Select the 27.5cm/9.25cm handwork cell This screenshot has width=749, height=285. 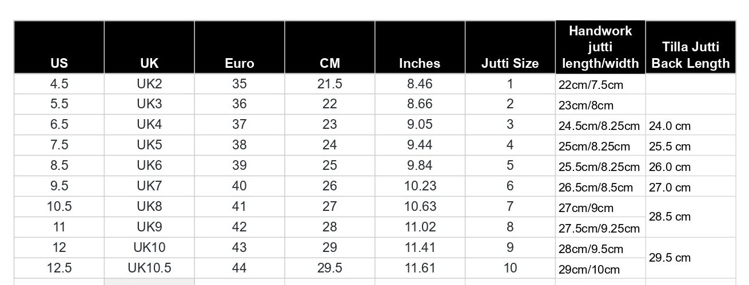(x=599, y=229)
